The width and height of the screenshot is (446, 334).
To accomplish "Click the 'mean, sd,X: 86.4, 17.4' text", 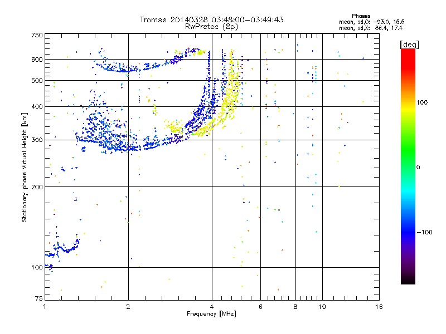I will coord(371,28).
